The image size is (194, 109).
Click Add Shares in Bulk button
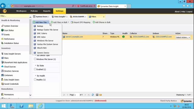[x=102, y=22]
